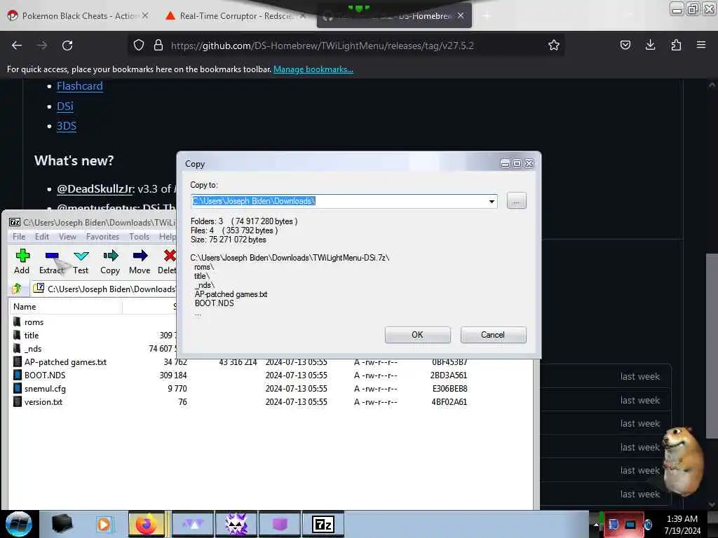Open the View menu in 7-Zip
The image size is (718, 538).
click(x=67, y=237)
